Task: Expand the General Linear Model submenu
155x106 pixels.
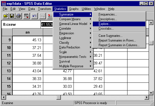Action: pos(73,24)
